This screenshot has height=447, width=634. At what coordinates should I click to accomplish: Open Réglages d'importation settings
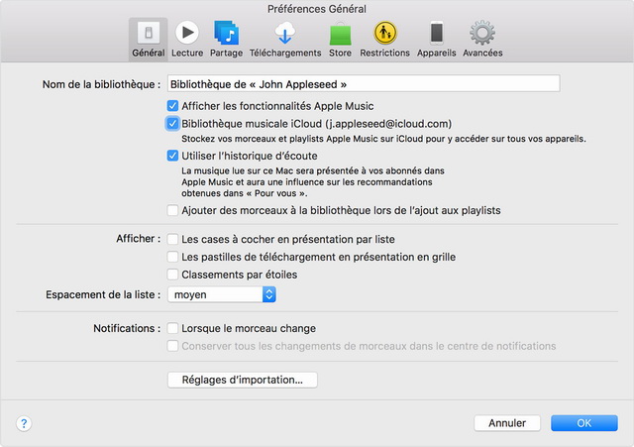pos(243,380)
